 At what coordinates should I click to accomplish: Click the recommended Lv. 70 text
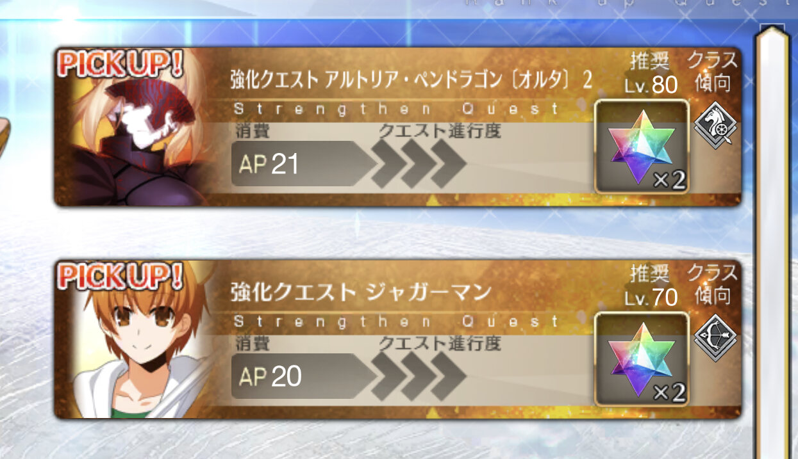(651, 298)
